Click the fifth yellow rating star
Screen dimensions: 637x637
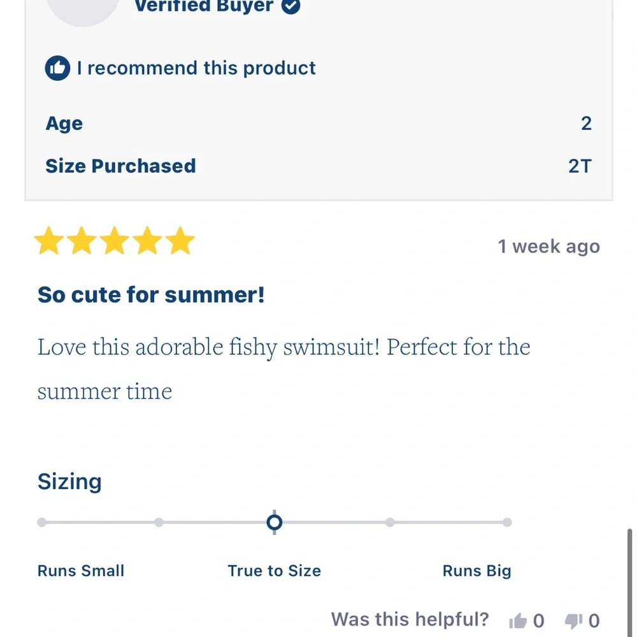coord(180,241)
